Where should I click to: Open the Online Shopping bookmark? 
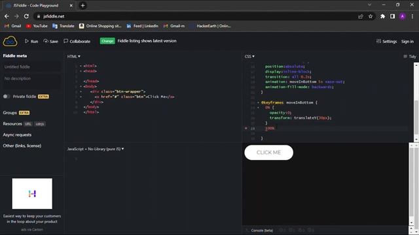[x=100, y=26]
